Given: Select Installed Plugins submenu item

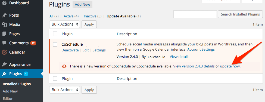Looking at the screenshot, I should [x=17, y=84].
